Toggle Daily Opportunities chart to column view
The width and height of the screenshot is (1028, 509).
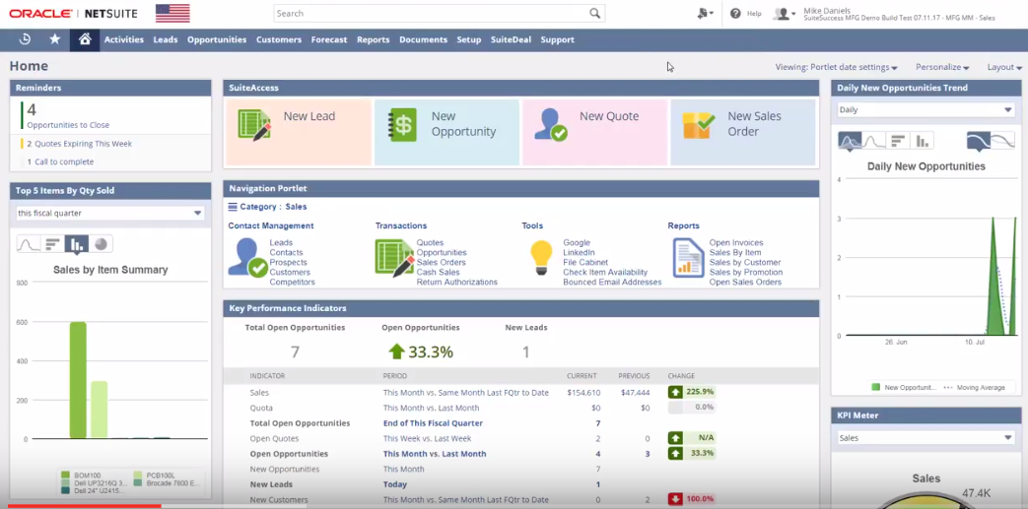(923, 141)
